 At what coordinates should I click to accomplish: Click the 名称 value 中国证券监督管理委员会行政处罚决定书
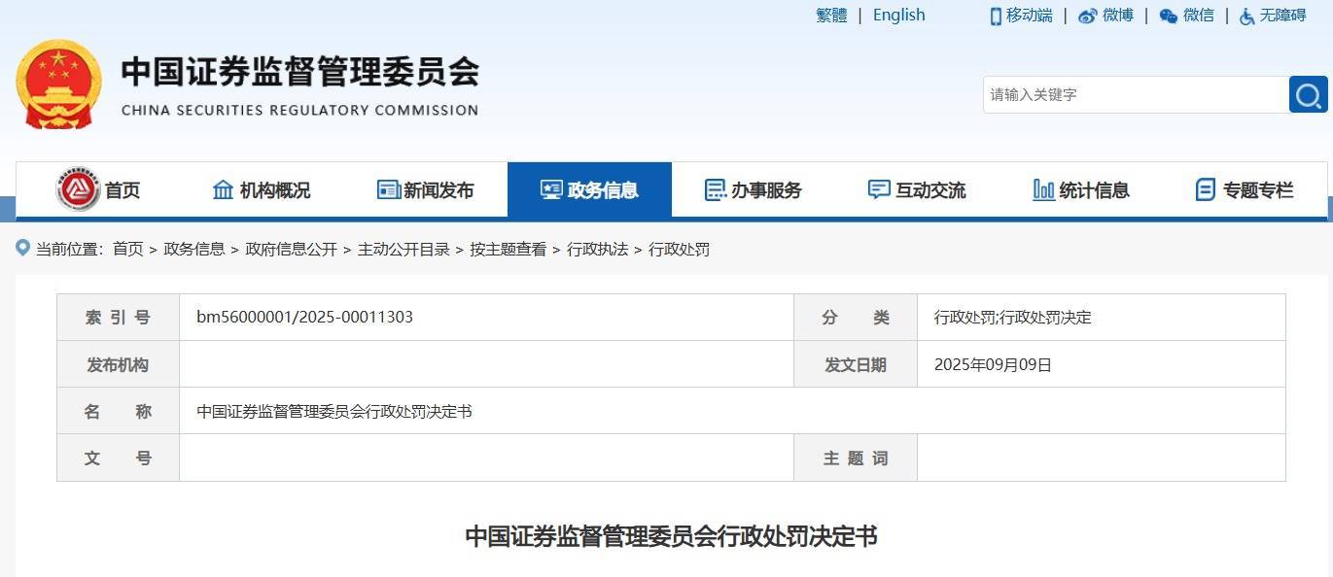[x=334, y=412]
